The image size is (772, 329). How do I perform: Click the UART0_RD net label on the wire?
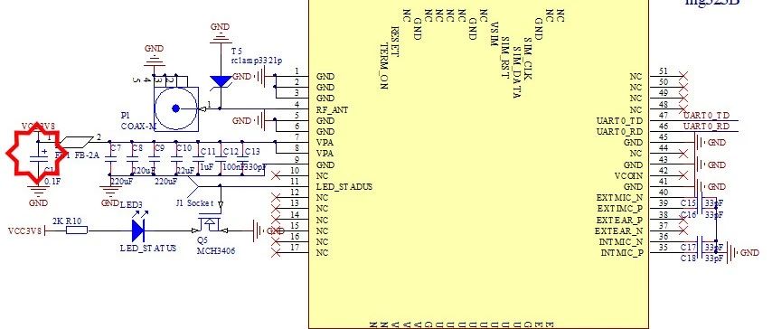707,126
